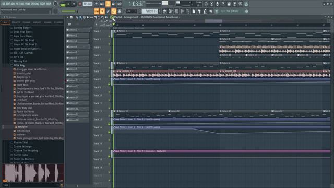Select the playlist paint brush tool

coord(80,17)
